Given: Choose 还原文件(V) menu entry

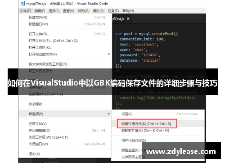Looking at the screenshot, I should click(65, 124).
